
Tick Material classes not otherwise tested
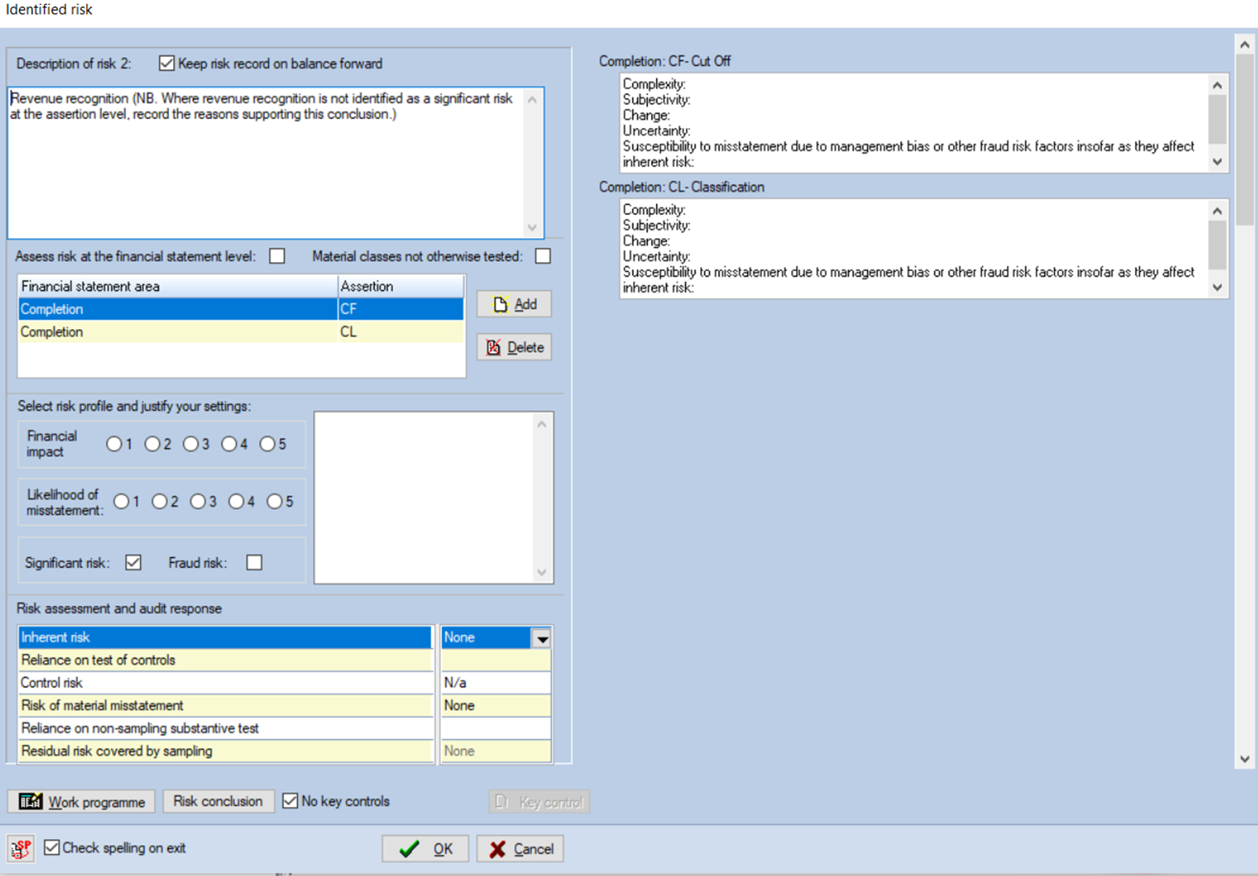543,257
